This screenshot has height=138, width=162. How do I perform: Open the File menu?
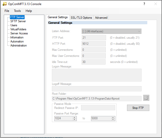click(x=7, y=11)
